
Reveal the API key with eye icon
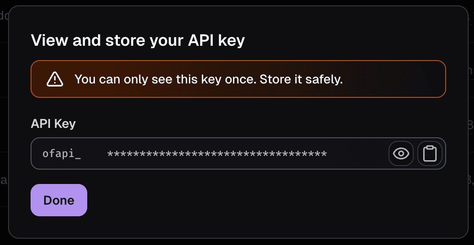pos(401,153)
